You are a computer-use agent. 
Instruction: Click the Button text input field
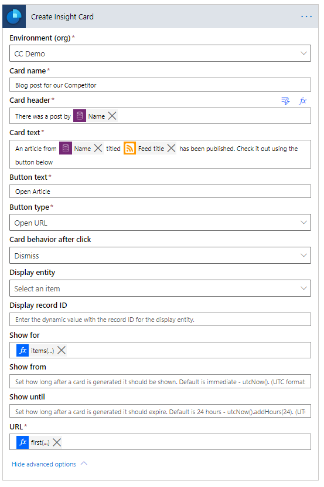tap(160, 192)
